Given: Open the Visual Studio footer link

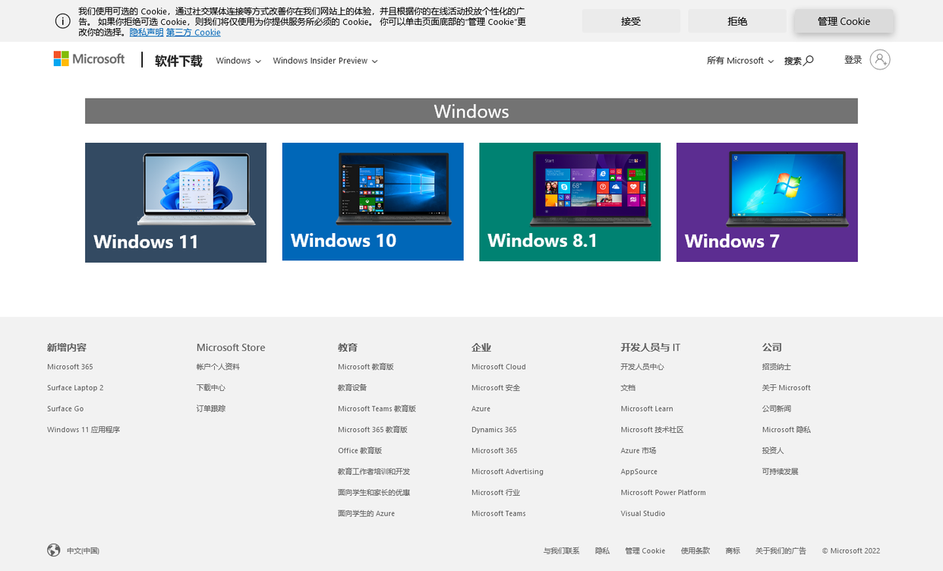Looking at the screenshot, I should coord(642,514).
